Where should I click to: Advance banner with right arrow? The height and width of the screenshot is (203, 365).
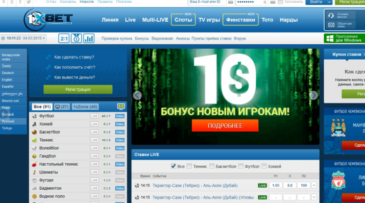click(x=313, y=95)
